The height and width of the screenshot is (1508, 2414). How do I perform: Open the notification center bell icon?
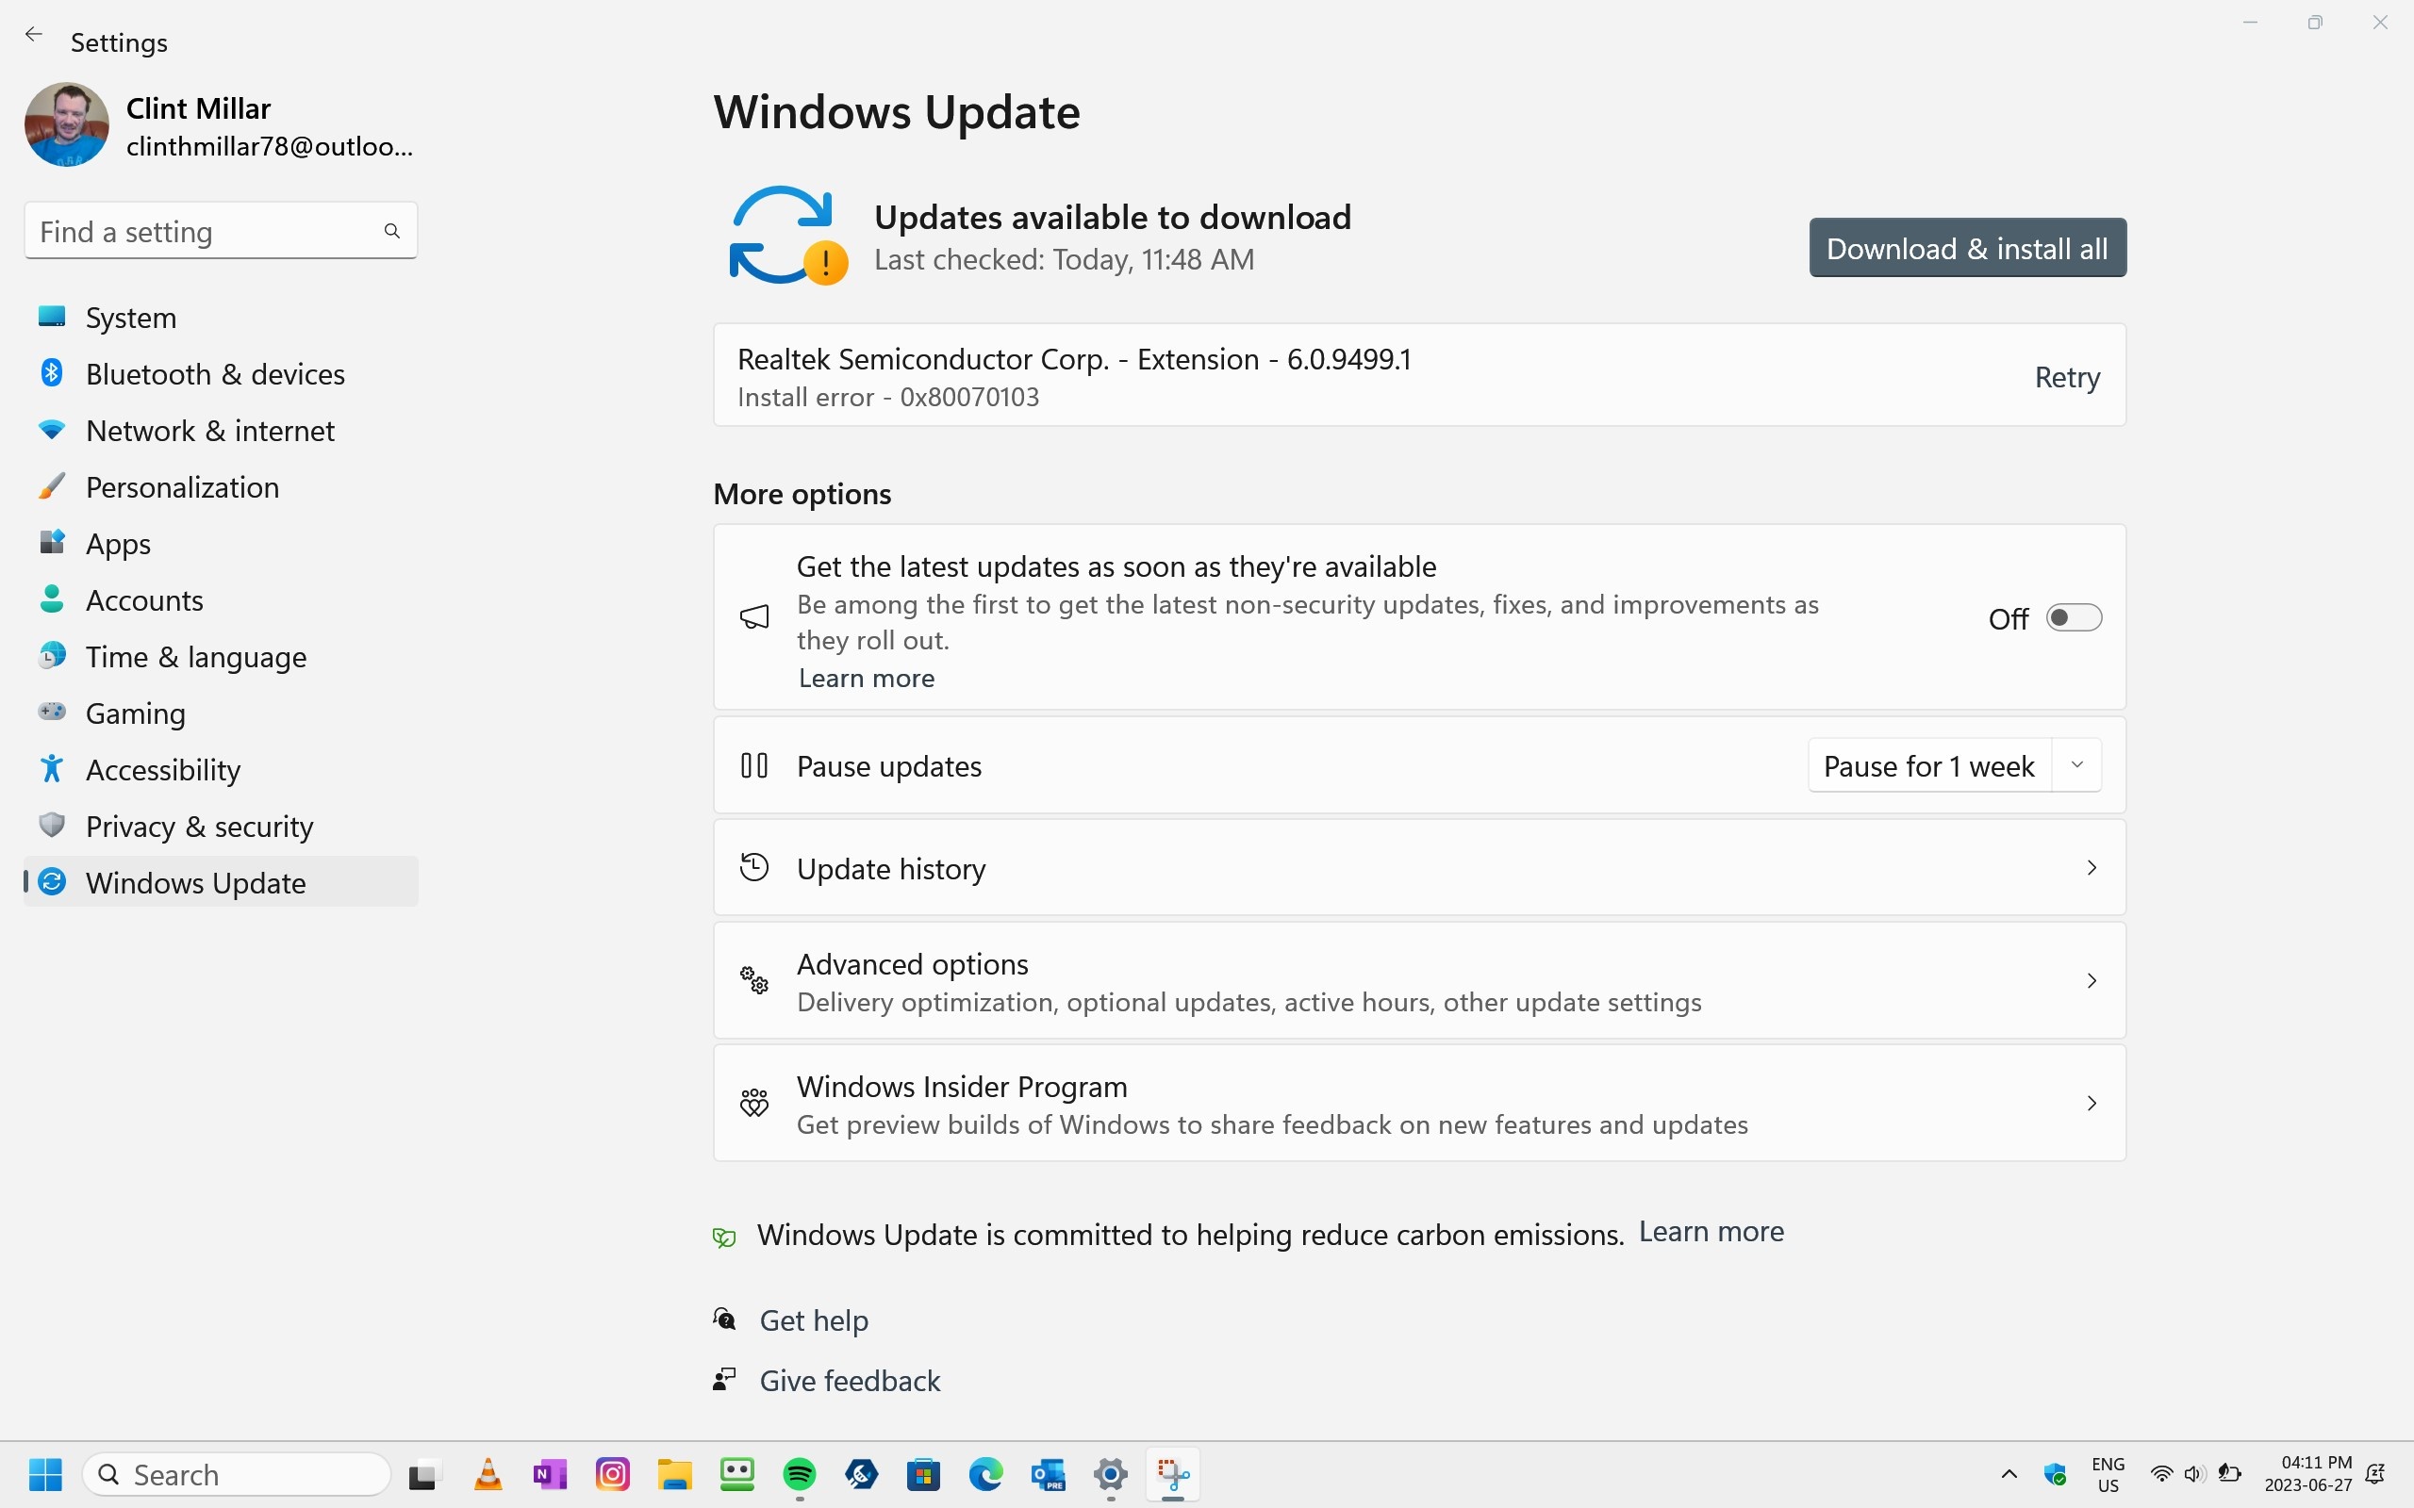point(2375,1474)
